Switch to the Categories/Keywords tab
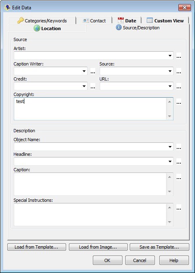Viewport: 195px width, 273px height. (42, 20)
